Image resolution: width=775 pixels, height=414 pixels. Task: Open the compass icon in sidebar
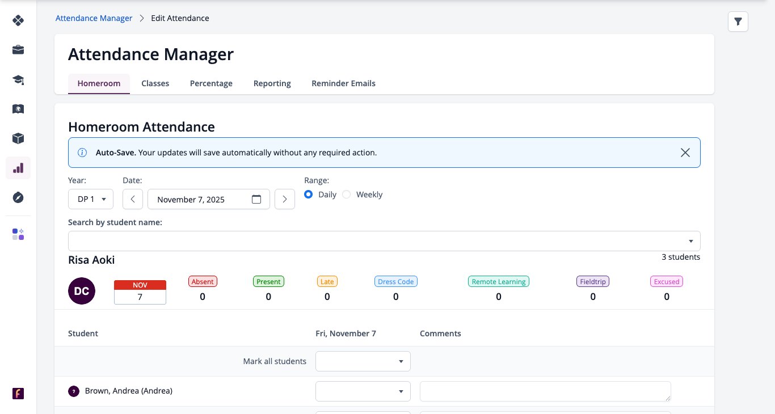click(x=18, y=197)
